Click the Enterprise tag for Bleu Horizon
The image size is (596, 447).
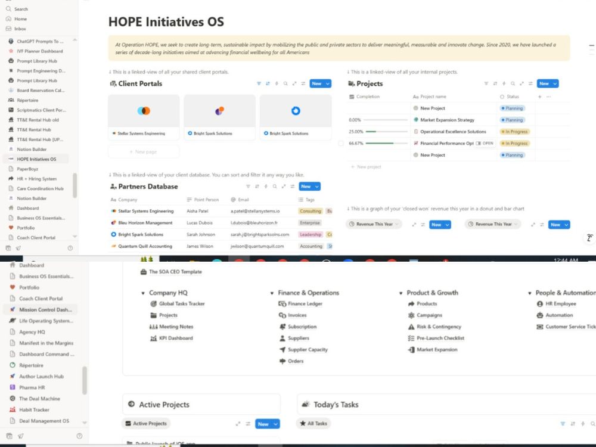click(x=310, y=223)
